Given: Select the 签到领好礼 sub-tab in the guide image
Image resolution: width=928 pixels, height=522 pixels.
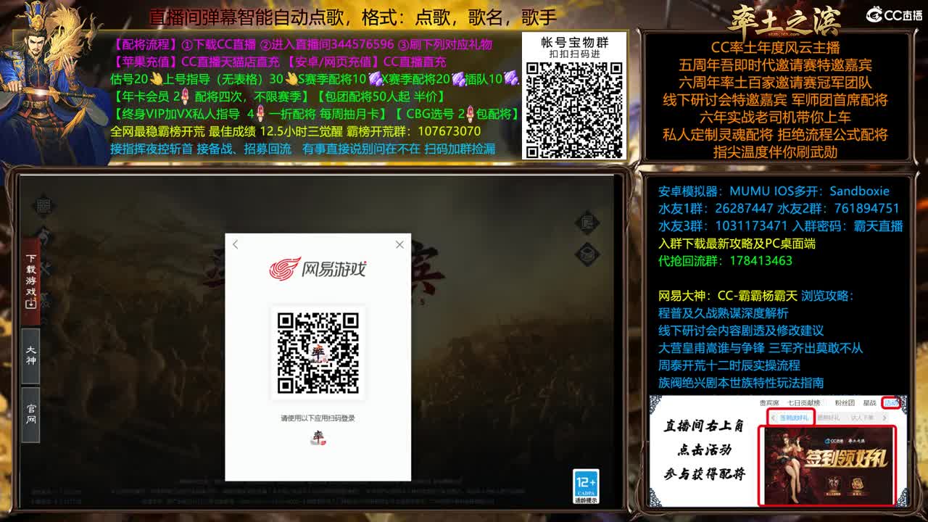Looking at the screenshot, I should coord(794,418).
